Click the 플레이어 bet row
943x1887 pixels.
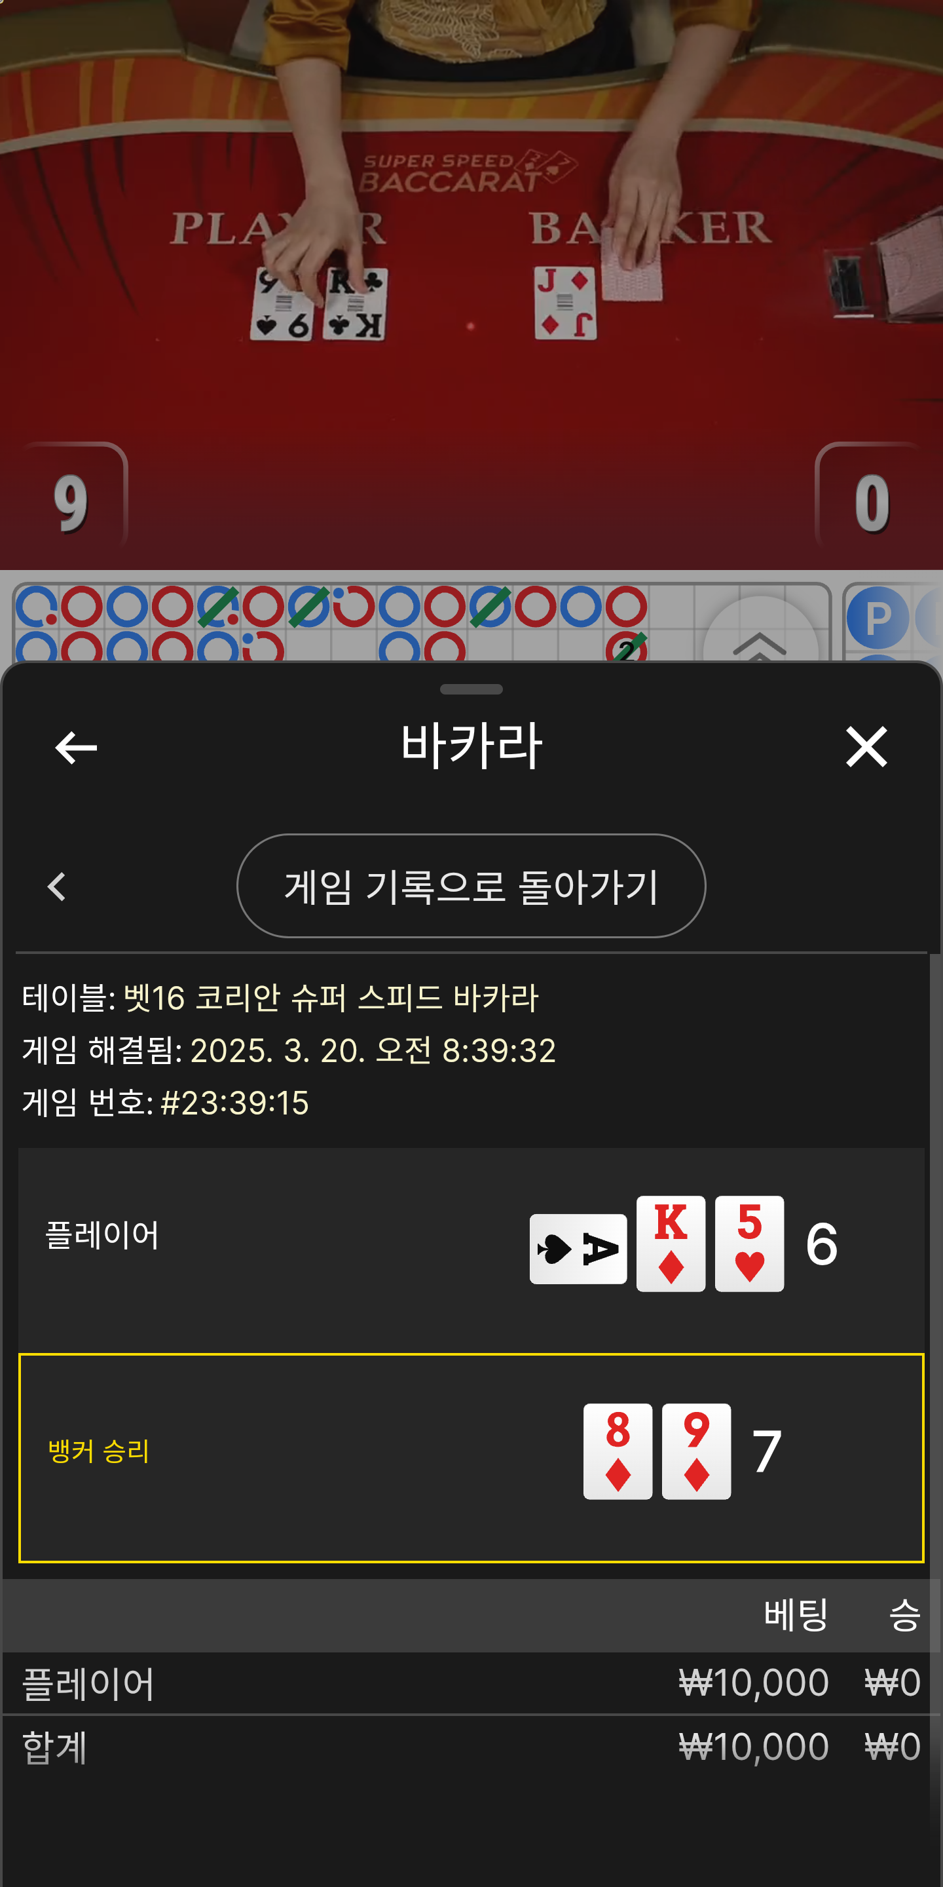click(471, 1683)
